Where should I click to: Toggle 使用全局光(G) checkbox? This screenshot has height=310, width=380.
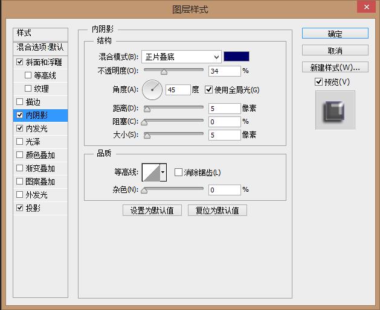[208, 90]
